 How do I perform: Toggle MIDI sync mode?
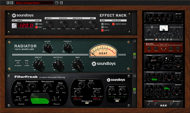point(37,27)
